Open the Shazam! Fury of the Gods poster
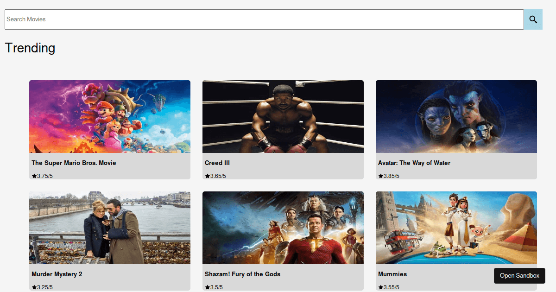Image resolution: width=556 pixels, height=292 pixels. point(283,228)
